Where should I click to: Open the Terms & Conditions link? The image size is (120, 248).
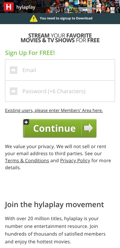click(x=27, y=161)
